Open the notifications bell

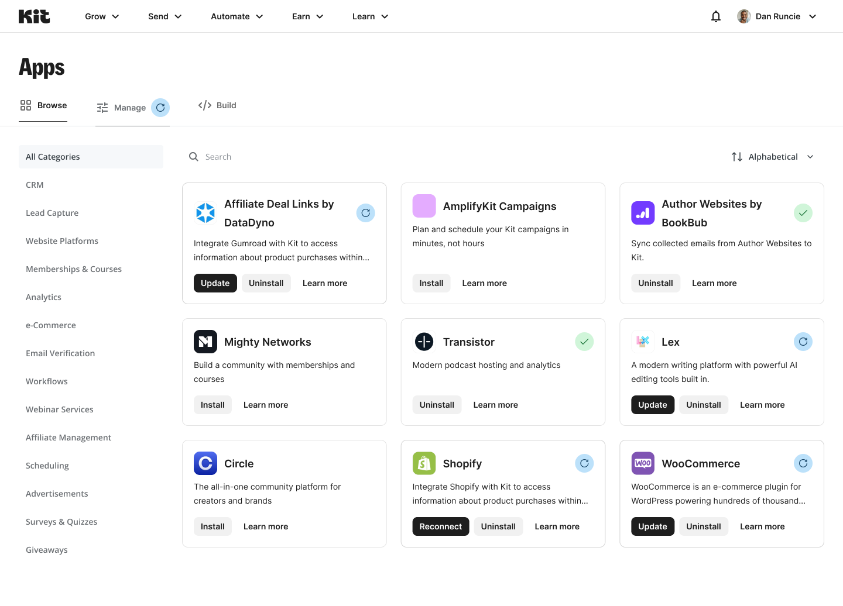[x=715, y=16]
